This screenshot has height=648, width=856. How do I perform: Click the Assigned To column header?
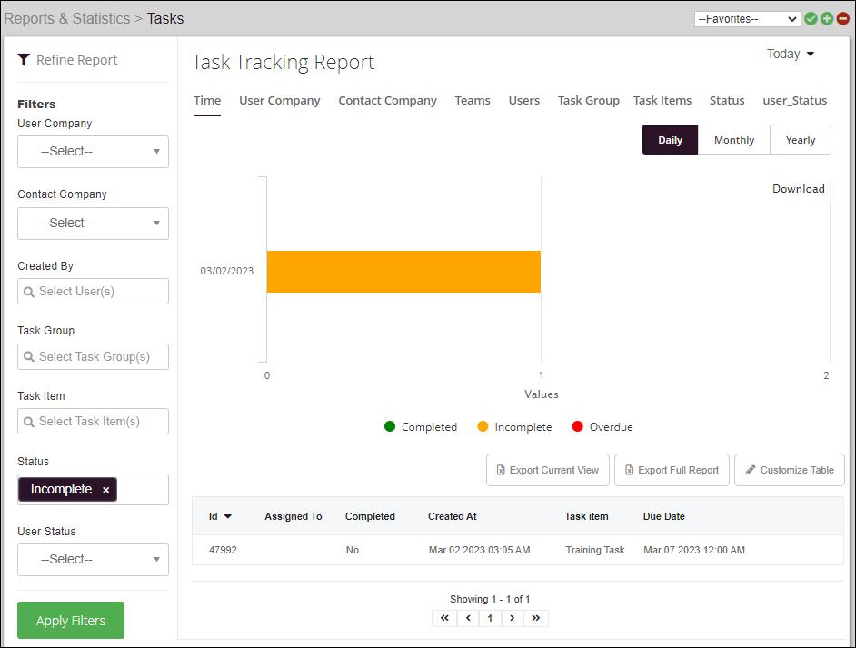pyautogui.click(x=294, y=516)
